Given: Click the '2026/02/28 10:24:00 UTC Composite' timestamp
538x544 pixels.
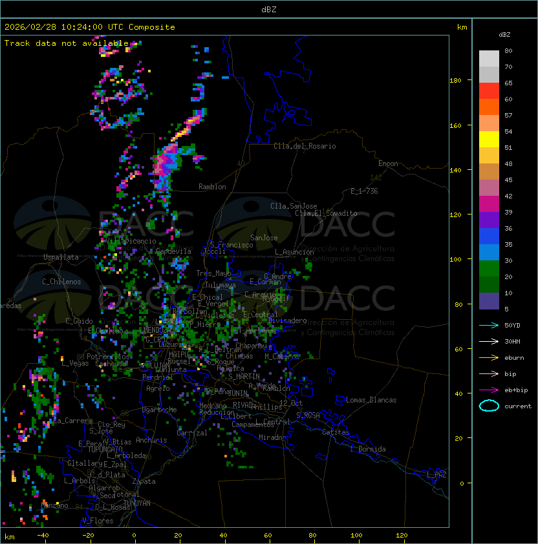Looking at the screenshot, I should [x=90, y=27].
